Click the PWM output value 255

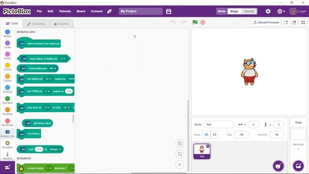(69, 91)
